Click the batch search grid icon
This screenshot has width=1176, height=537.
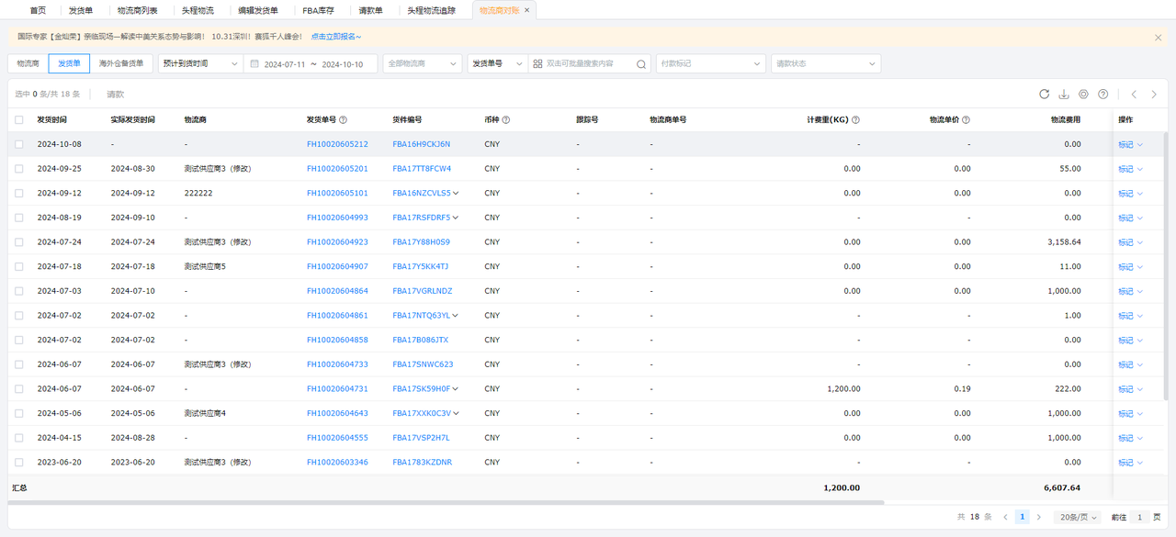(x=537, y=64)
